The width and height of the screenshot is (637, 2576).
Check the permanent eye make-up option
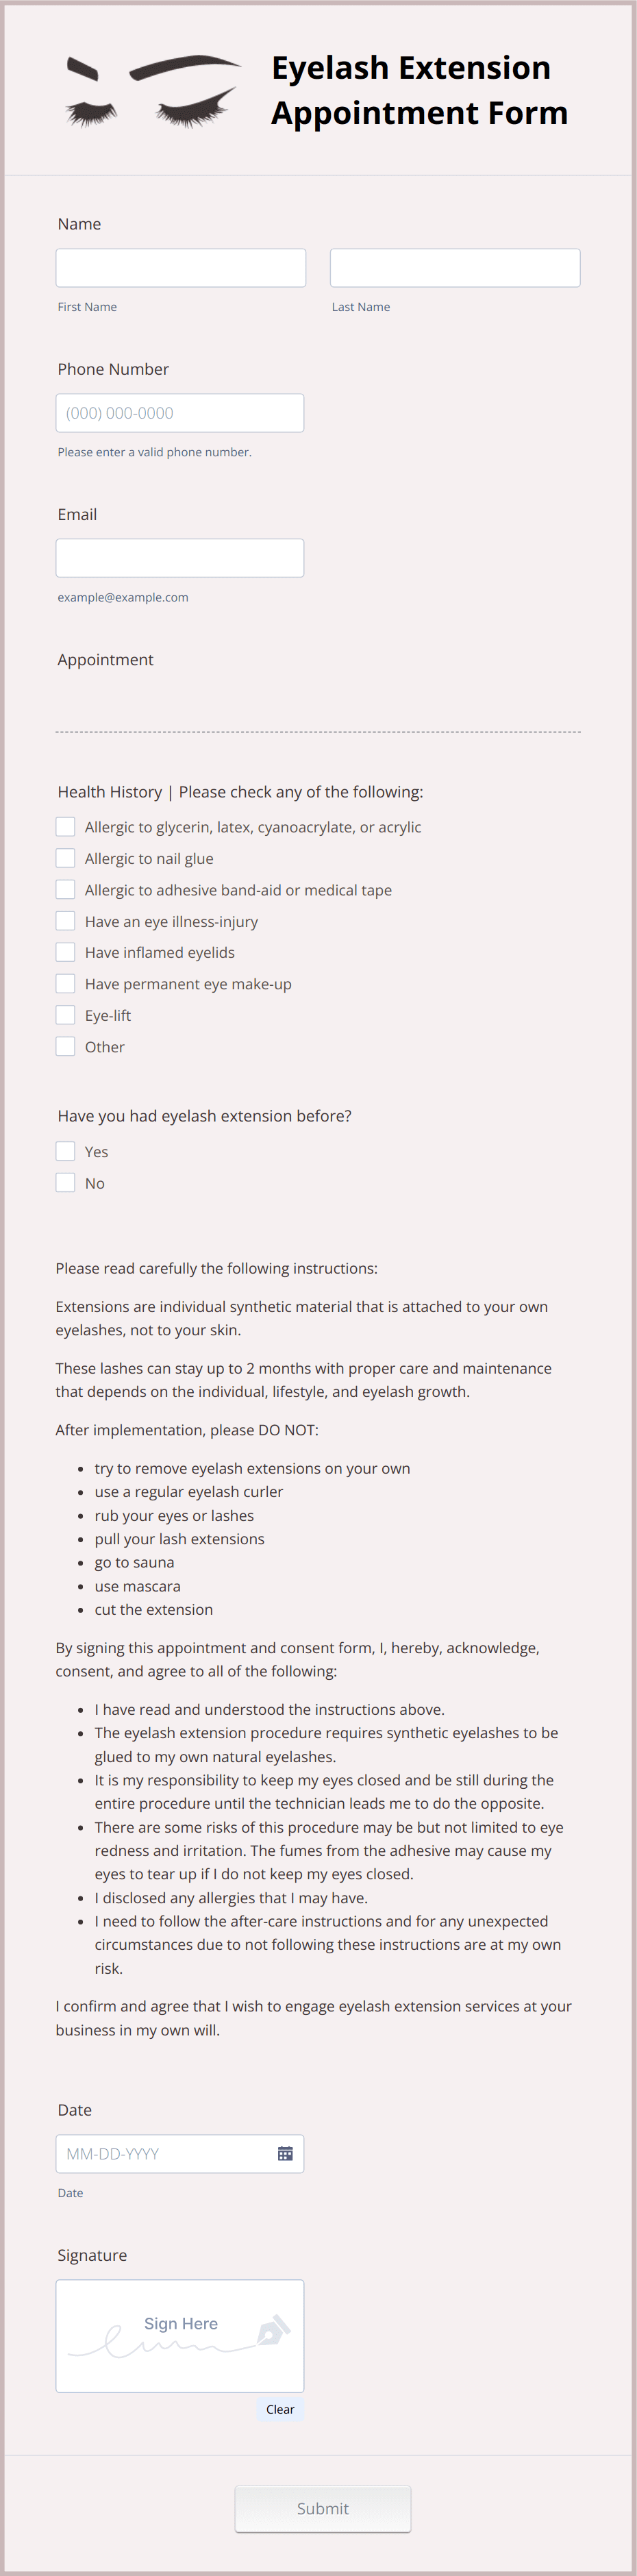[x=65, y=983]
